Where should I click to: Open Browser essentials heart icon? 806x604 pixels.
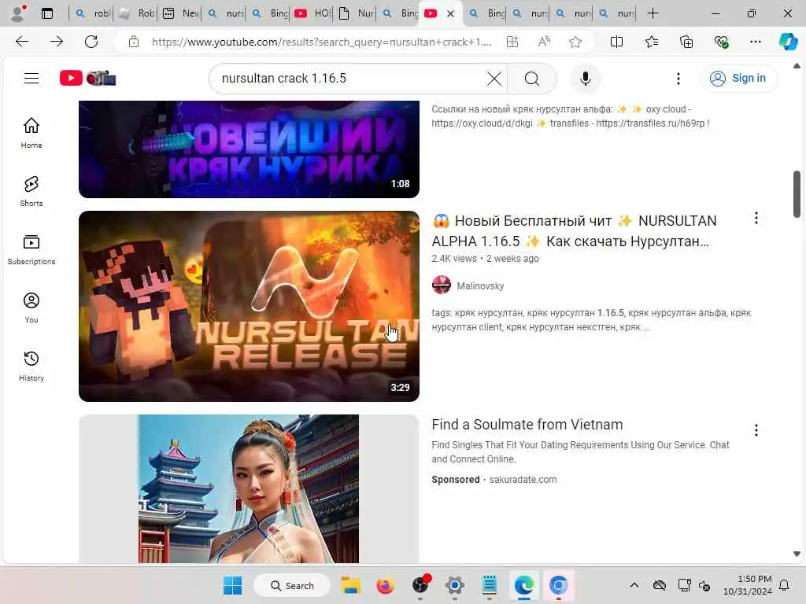(x=721, y=42)
